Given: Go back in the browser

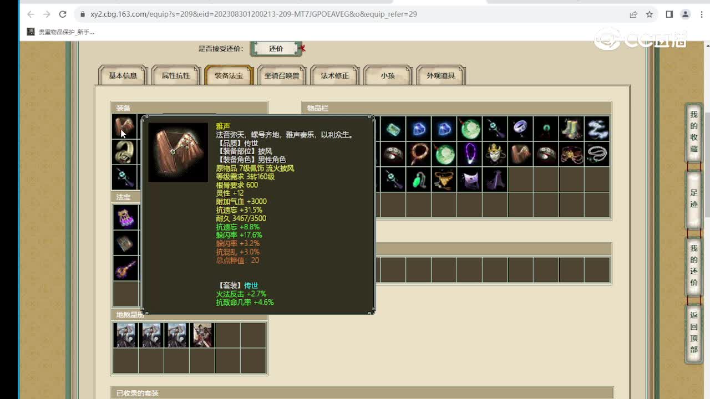Looking at the screenshot, I should coord(31,14).
